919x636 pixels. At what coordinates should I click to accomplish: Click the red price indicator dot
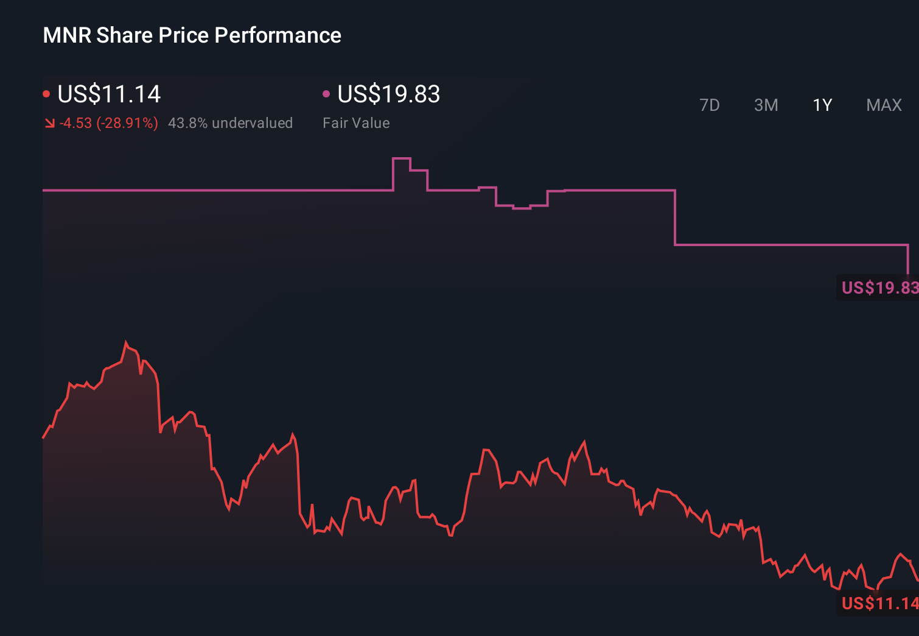(x=47, y=93)
